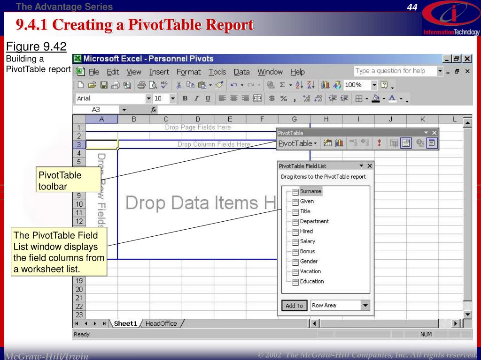
Task: Open the Tools menu
Action: [x=217, y=72]
